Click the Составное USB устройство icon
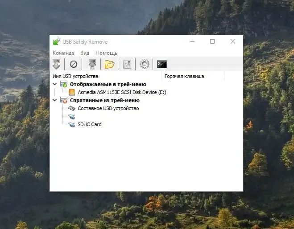Viewport: 294px width, 229px height. (x=72, y=108)
